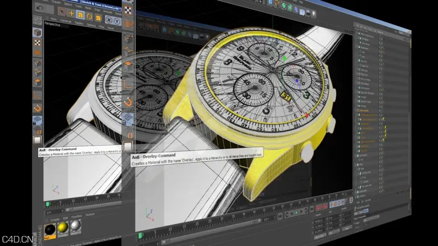Toggle the Y axis lock in back window
Viewport: 438px width, 246px height.
pos(117,21)
